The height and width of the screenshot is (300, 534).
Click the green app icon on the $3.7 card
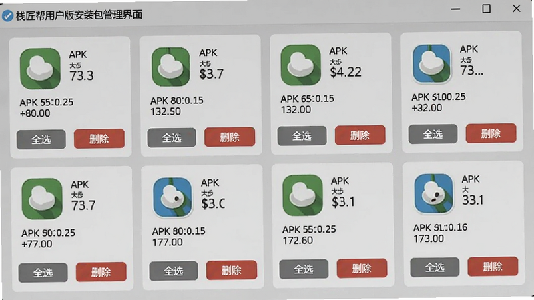171,67
